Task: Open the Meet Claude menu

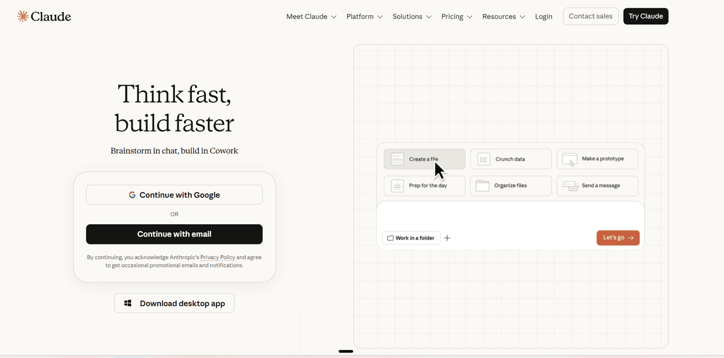Action: coord(311,16)
